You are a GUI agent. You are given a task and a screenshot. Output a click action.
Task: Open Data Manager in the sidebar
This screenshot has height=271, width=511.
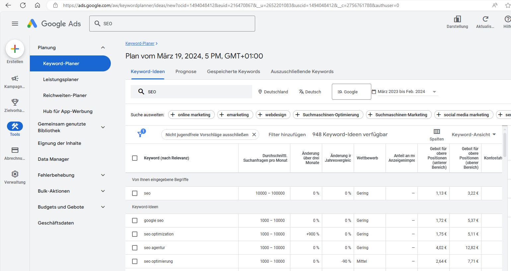[53, 159]
